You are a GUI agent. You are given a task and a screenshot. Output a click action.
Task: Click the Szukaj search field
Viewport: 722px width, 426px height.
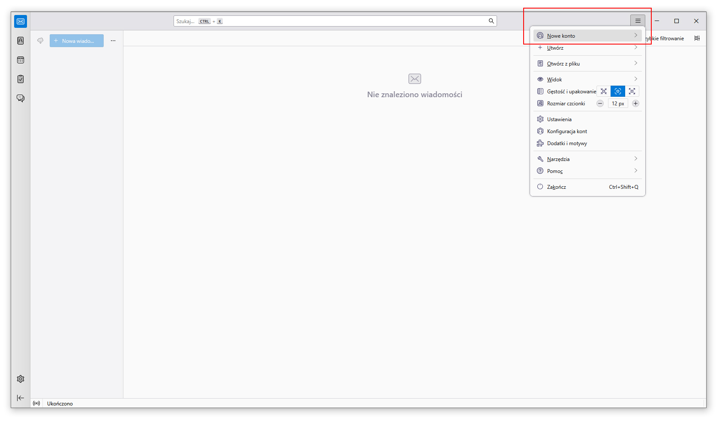pyautogui.click(x=334, y=21)
